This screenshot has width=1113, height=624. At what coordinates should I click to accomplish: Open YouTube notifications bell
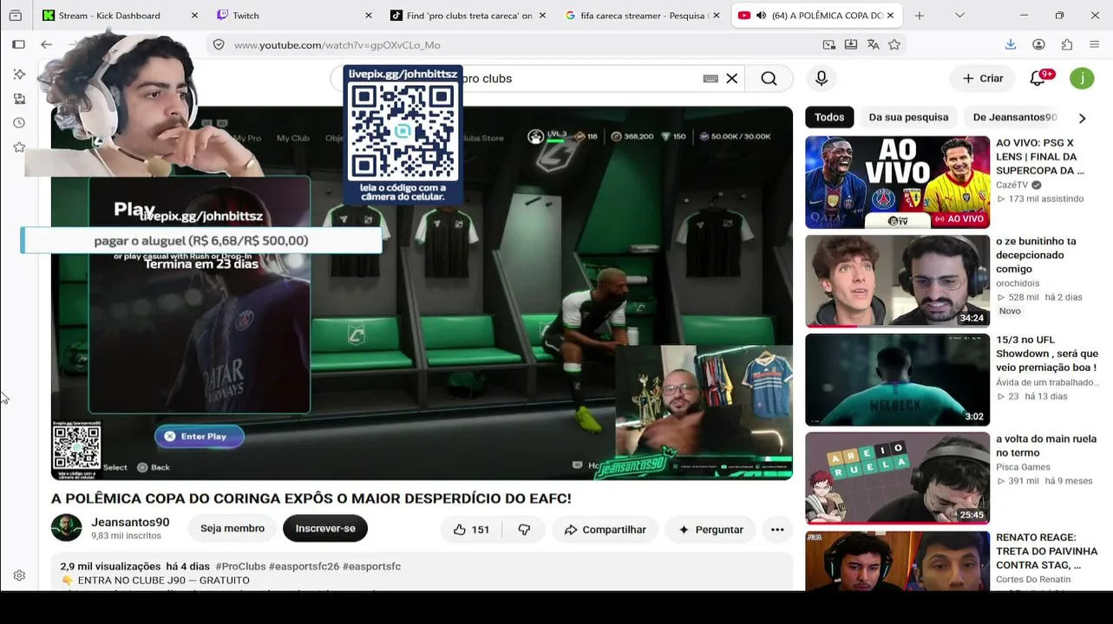tap(1038, 78)
